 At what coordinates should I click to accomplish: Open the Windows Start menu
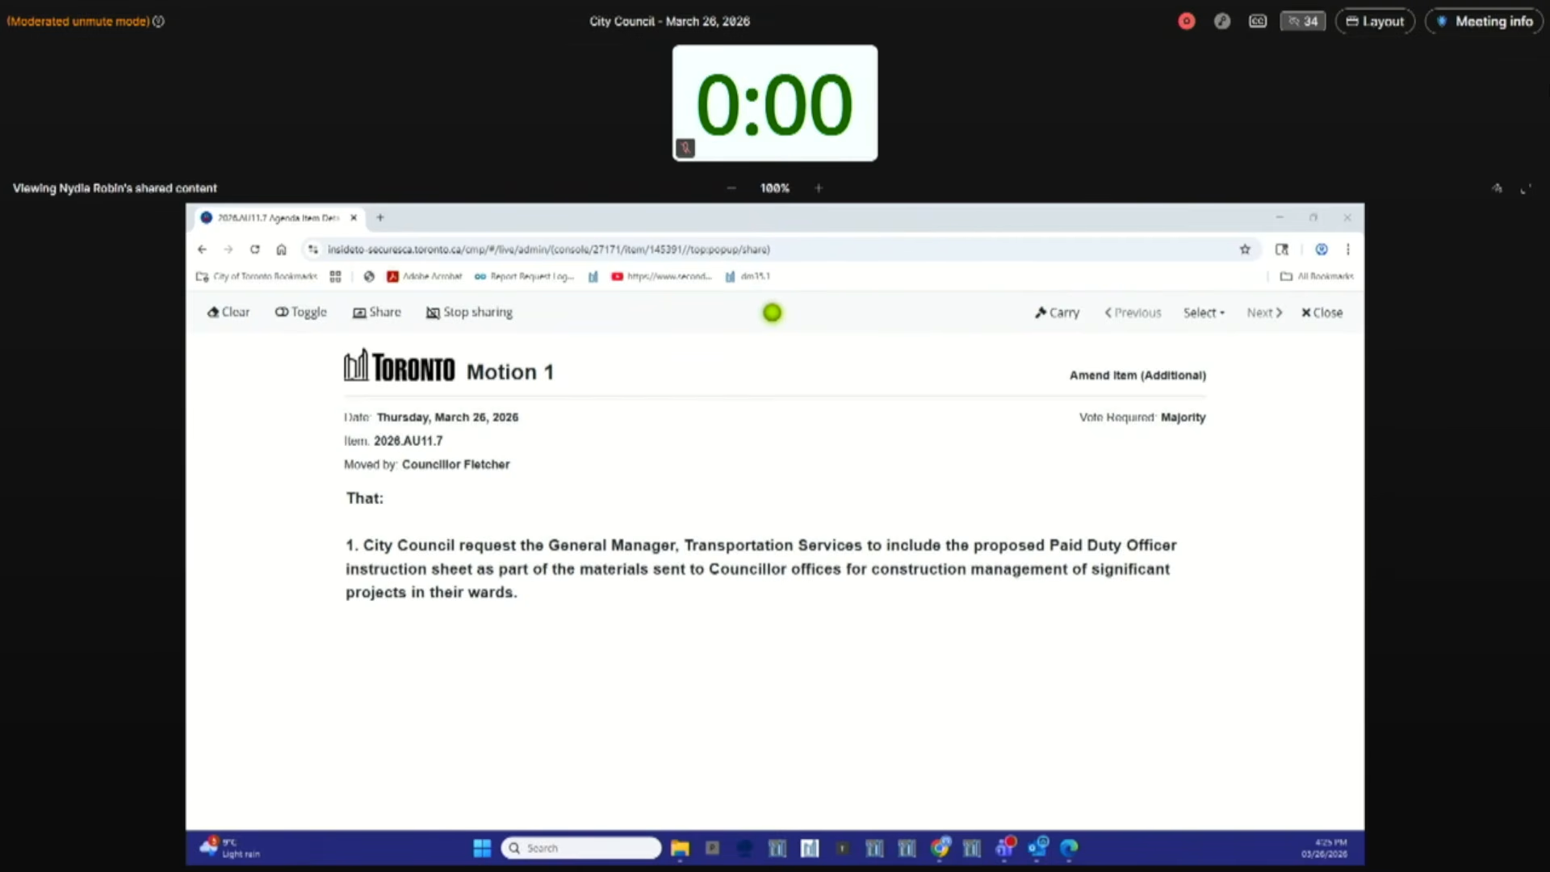click(x=482, y=848)
